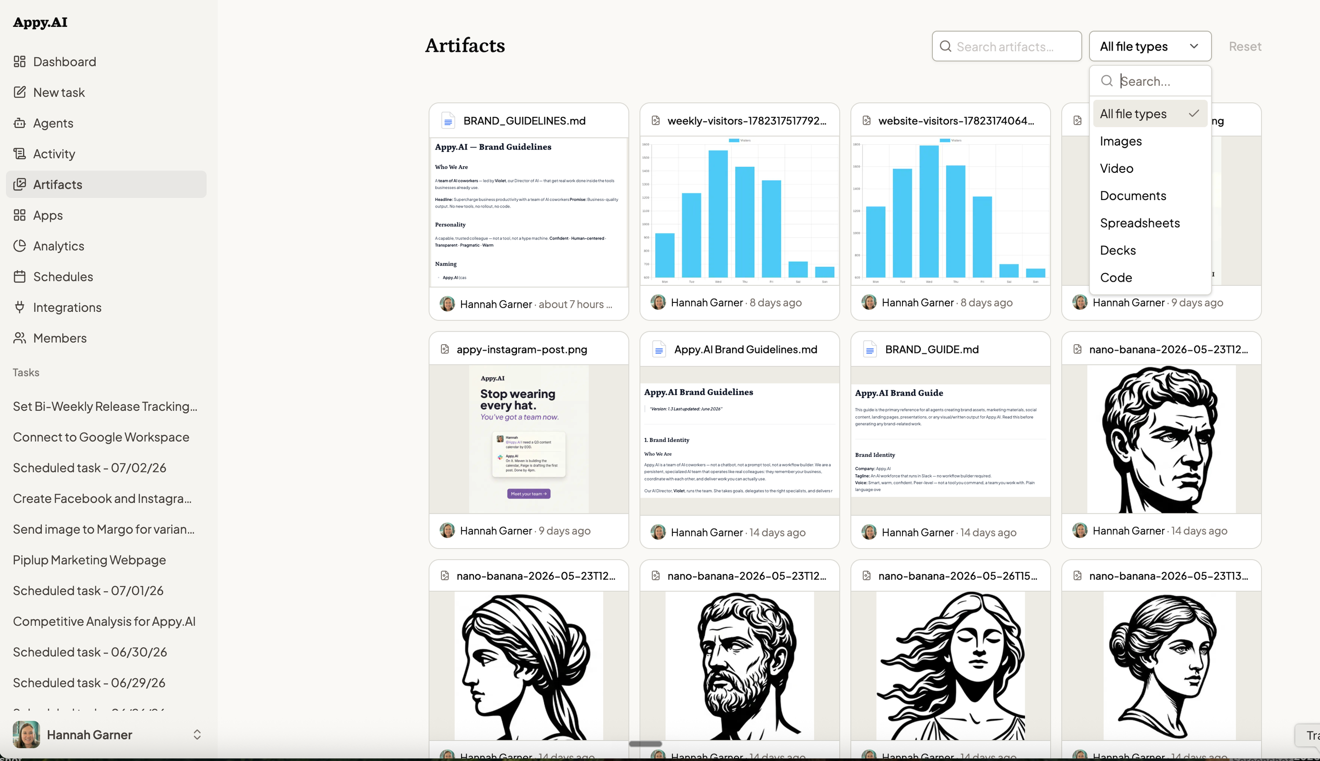Click the Apps grid icon
This screenshot has width=1320, height=761.
[x=19, y=215]
